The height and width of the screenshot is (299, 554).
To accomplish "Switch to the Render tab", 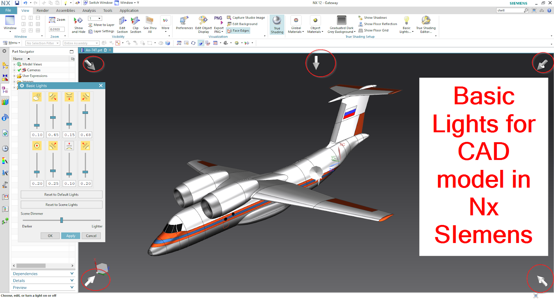I will (43, 10).
